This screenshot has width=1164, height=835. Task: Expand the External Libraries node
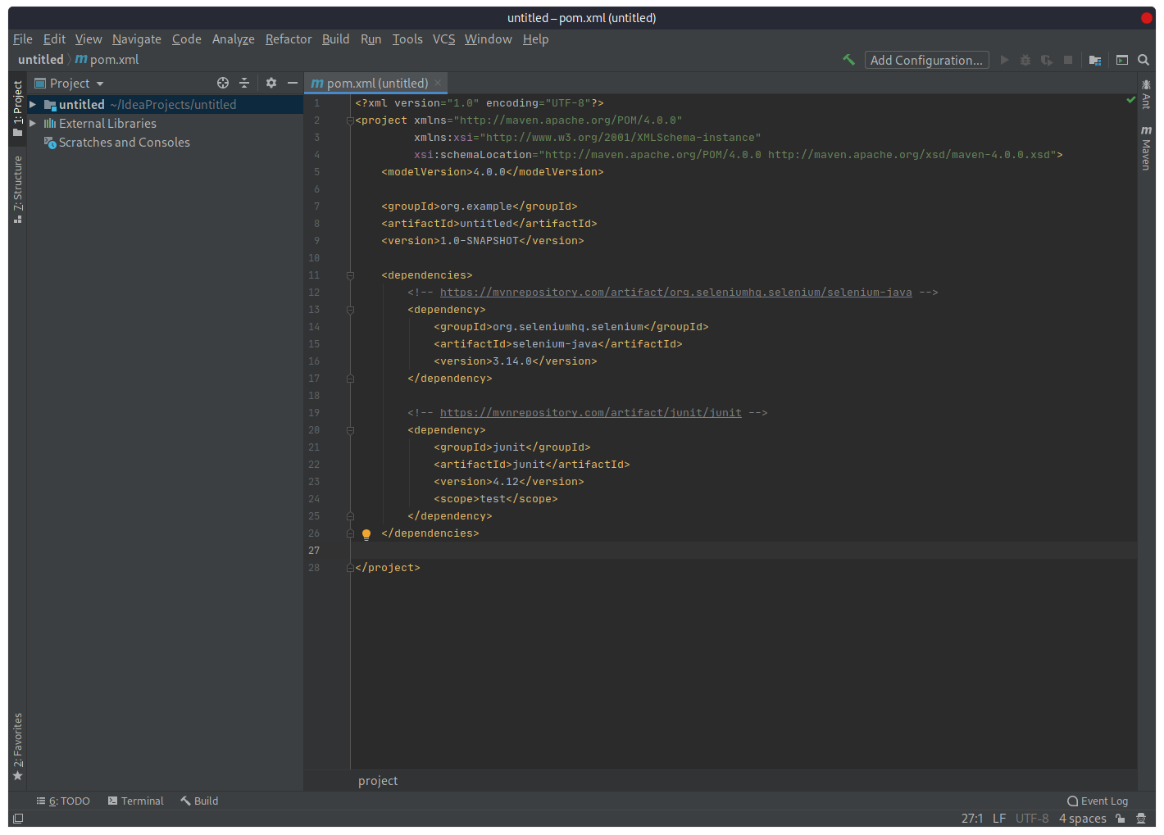[33, 124]
